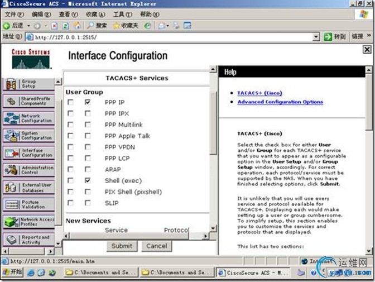Go to Network Configuration page
375x282 pixels.
(x=28, y=118)
